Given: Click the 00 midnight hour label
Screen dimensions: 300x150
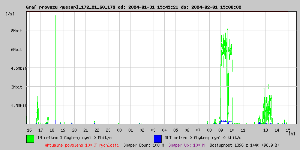Looking at the screenshot, I should pyautogui.click(x=119, y=130).
